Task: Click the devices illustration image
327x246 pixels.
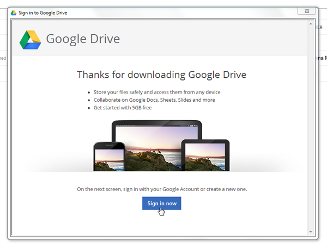Action: pyautogui.click(x=161, y=146)
